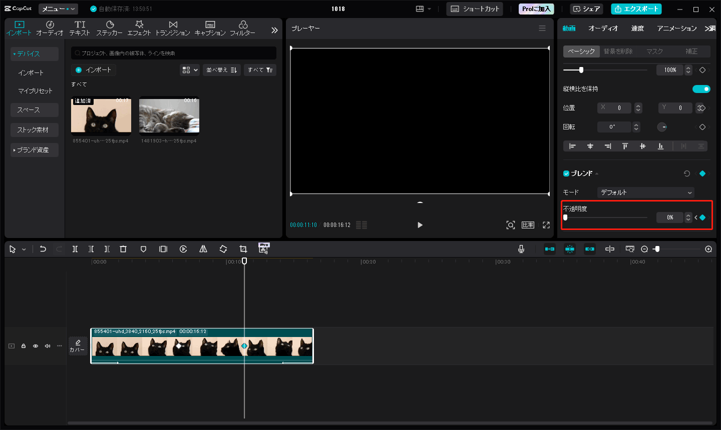Screen dimensions: 721x430
Task: Expand the ブランド資産 section
Action: coord(34,150)
